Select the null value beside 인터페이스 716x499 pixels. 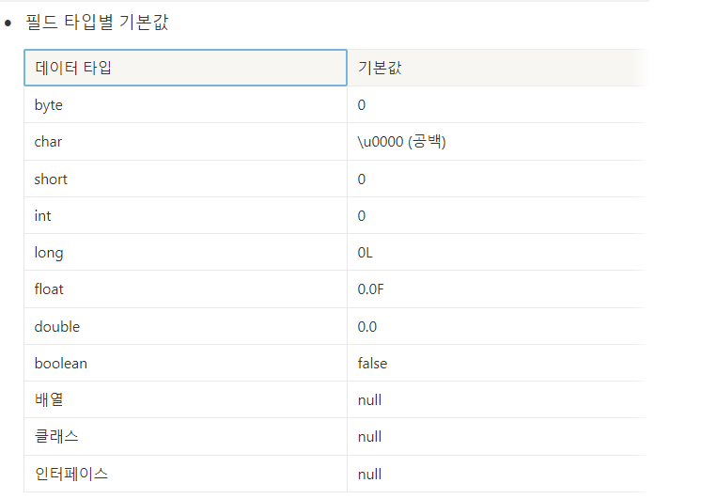(498, 474)
